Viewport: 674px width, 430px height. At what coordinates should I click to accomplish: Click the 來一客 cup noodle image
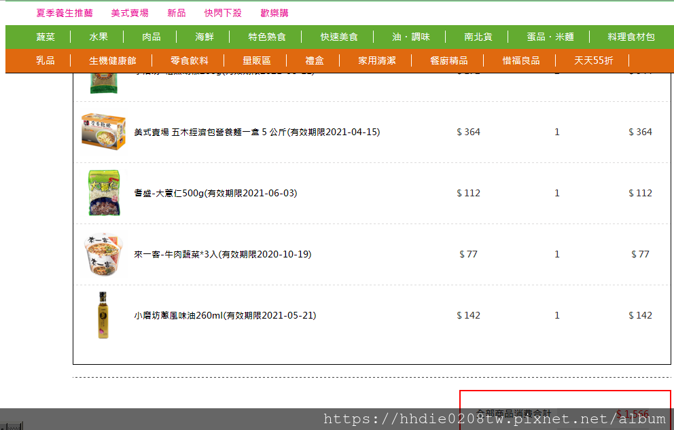[103, 254]
